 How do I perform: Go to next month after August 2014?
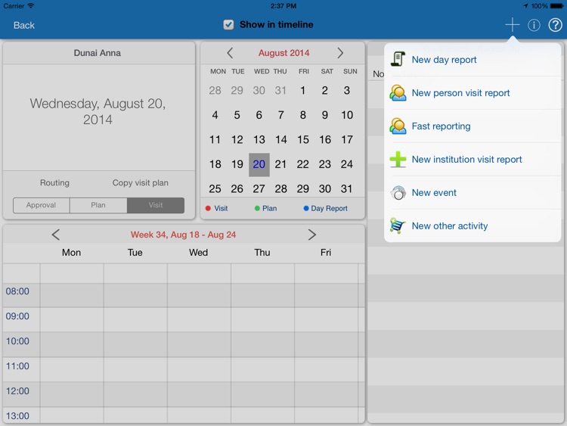(x=340, y=53)
